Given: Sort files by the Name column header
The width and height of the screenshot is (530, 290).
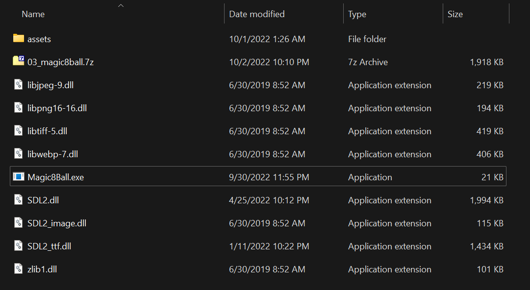Looking at the screenshot, I should click(33, 14).
